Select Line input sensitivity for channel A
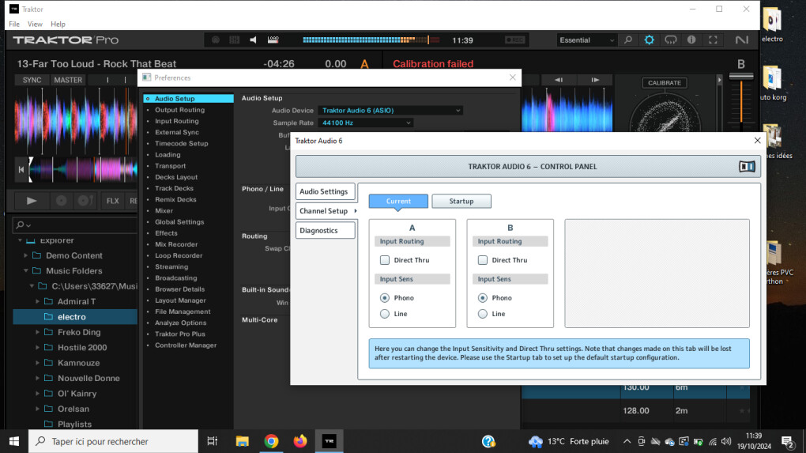 point(385,314)
